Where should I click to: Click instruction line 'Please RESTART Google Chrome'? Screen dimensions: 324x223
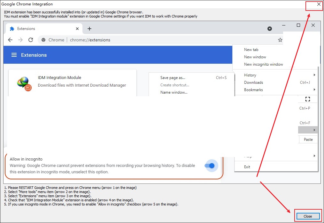70,188
